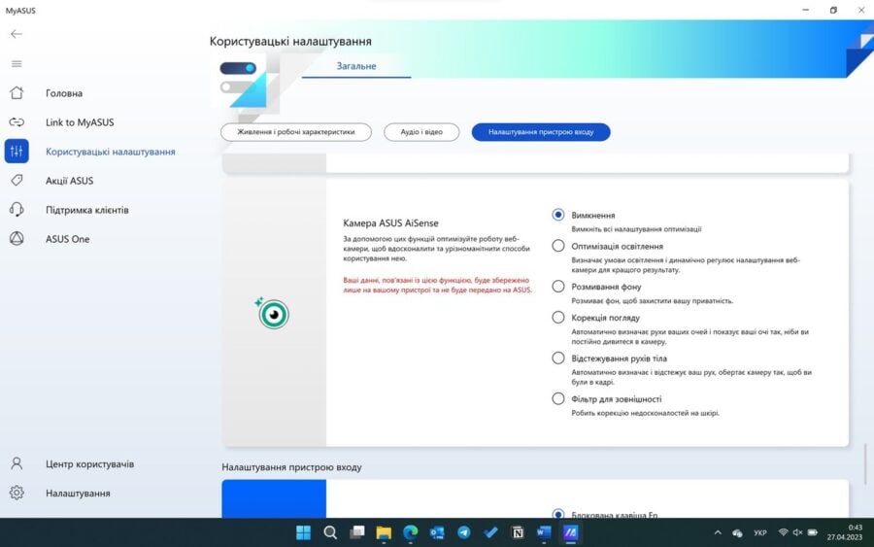Click Налаштування пристрою входу button

(541, 132)
